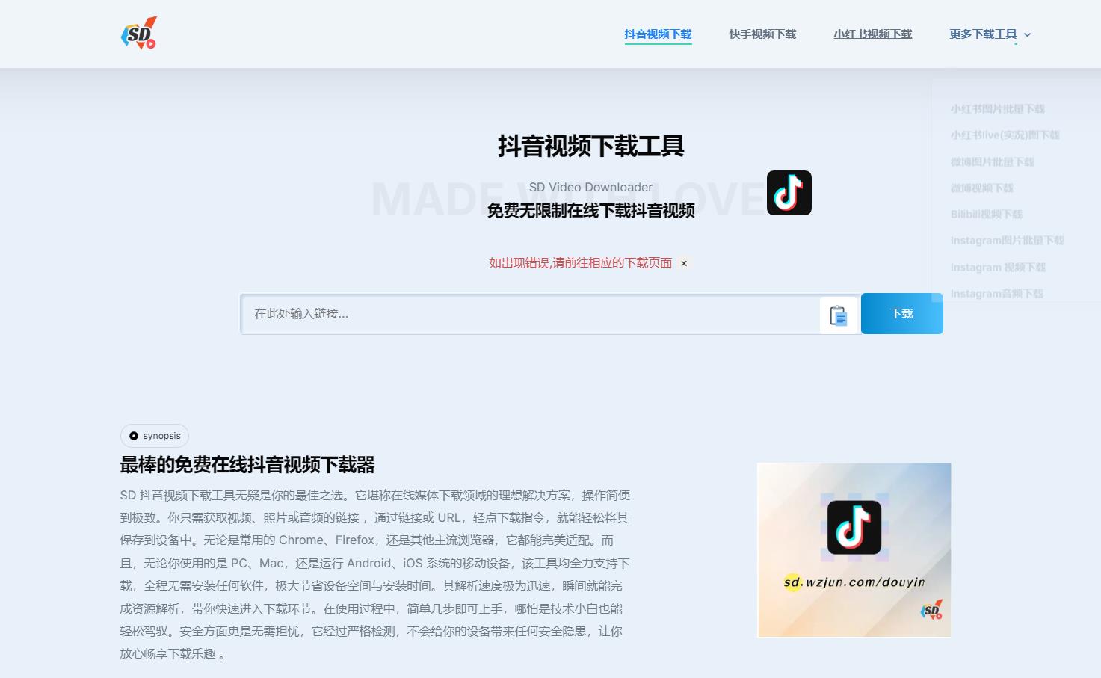The image size is (1101, 678).
Task: Click the TikTok icon inside the promo image
Action: tap(853, 526)
